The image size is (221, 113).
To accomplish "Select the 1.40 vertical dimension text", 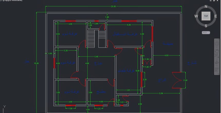I will 118,100.
